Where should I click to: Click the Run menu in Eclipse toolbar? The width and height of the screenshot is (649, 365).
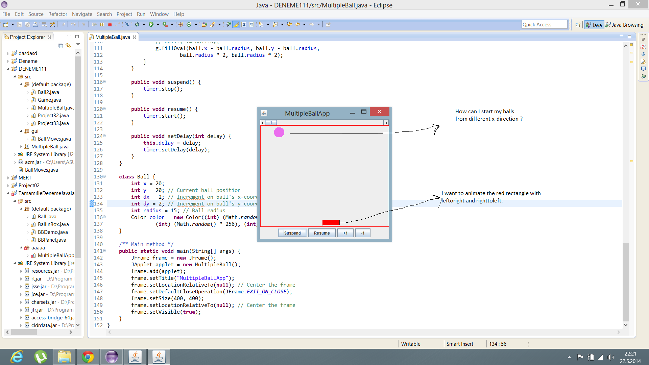tap(141, 14)
